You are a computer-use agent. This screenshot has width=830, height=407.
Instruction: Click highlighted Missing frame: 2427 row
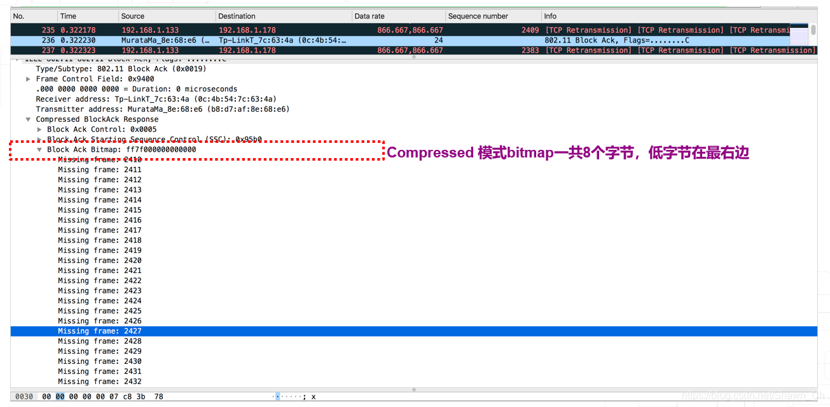413,331
